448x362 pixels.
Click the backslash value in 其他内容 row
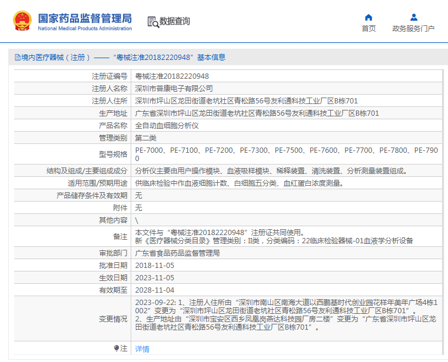[137, 220]
